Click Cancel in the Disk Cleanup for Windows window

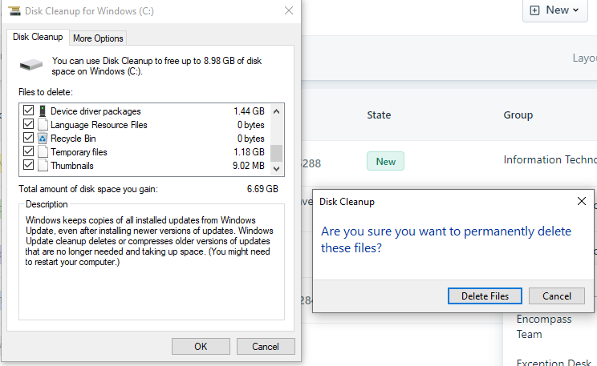click(x=266, y=347)
